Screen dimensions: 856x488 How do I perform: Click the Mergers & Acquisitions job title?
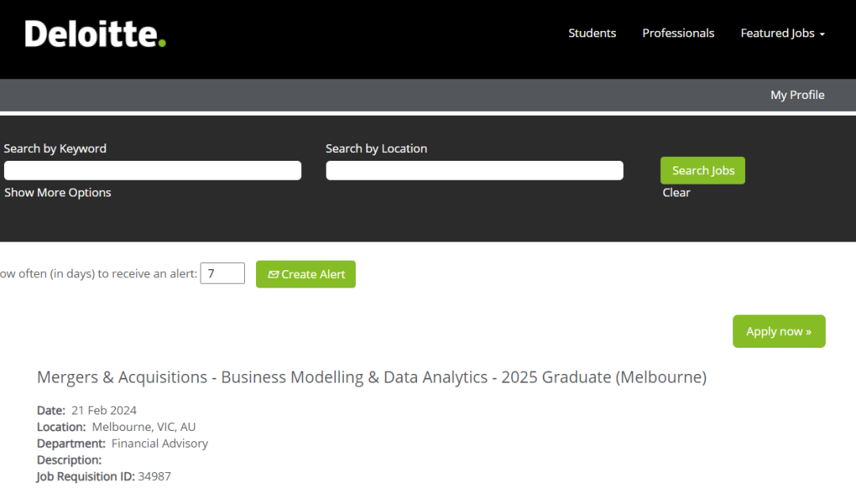pos(371,377)
